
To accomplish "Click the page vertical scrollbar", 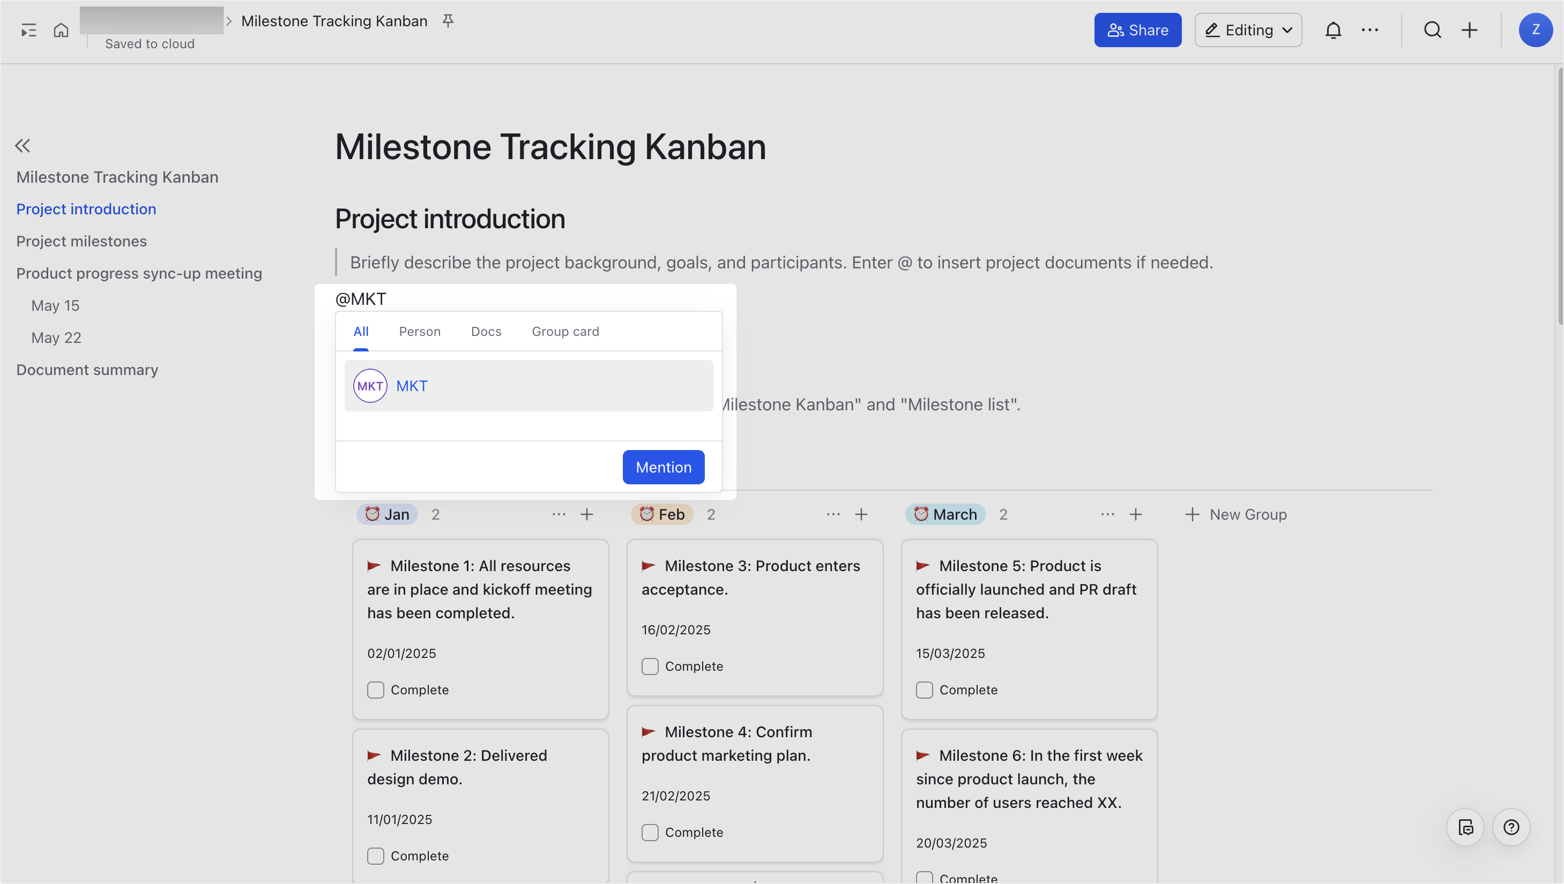I will 1559,197.
